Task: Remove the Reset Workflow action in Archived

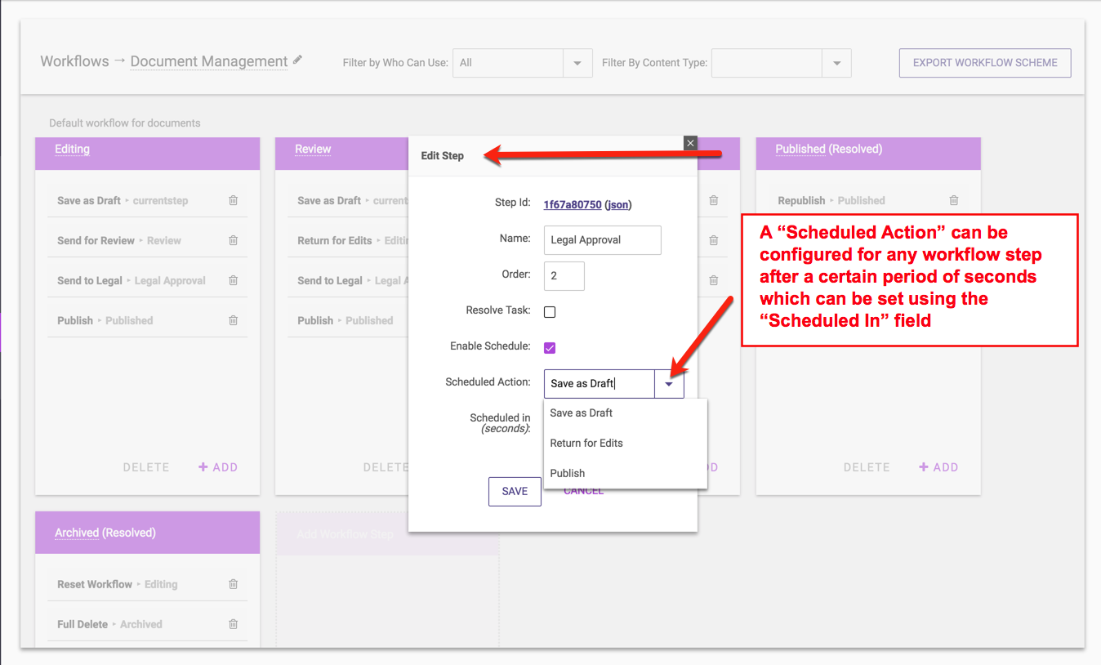Action: click(233, 584)
